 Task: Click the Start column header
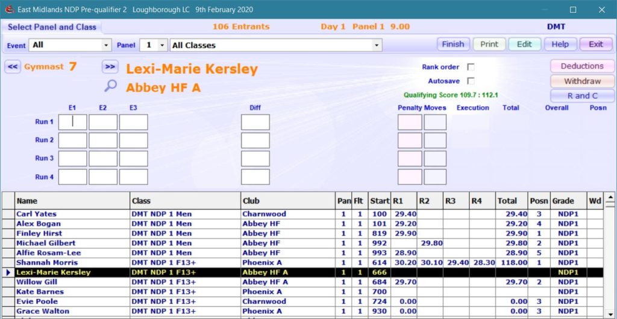pyautogui.click(x=380, y=201)
